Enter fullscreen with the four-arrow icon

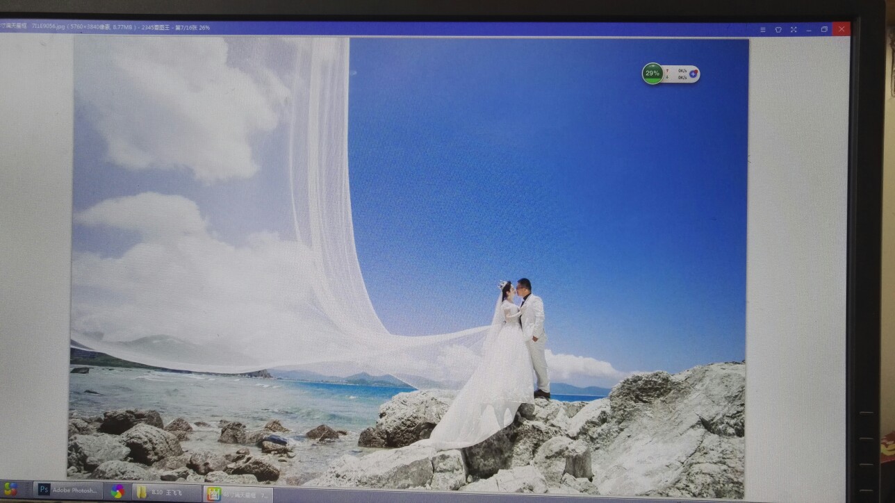(794, 29)
